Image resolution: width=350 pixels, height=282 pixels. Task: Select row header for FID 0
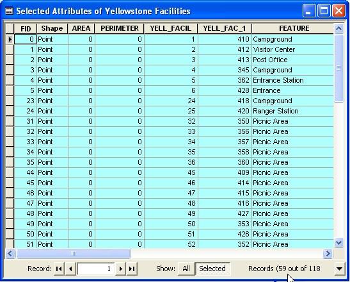tap(10, 39)
